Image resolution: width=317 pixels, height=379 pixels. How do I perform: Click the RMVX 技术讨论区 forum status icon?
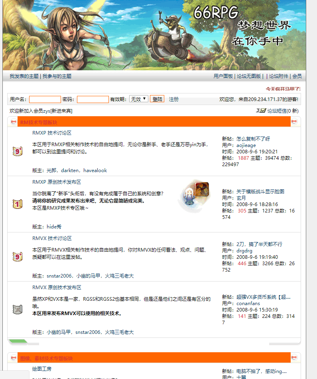pyautogui.click(x=18, y=257)
